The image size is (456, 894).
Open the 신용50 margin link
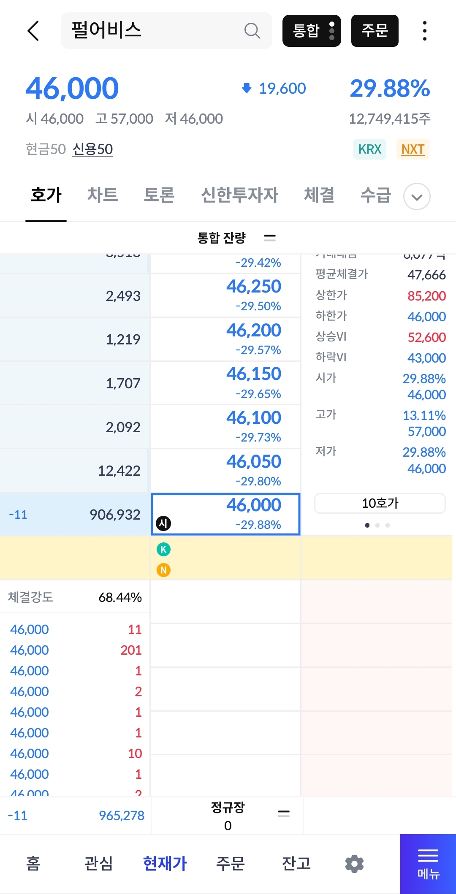pyautogui.click(x=92, y=149)
